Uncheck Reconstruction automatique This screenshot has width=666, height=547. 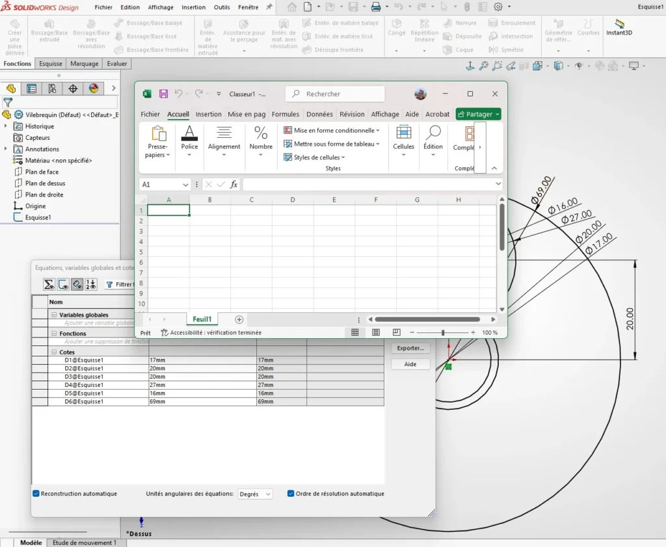[x=36, y=494]
